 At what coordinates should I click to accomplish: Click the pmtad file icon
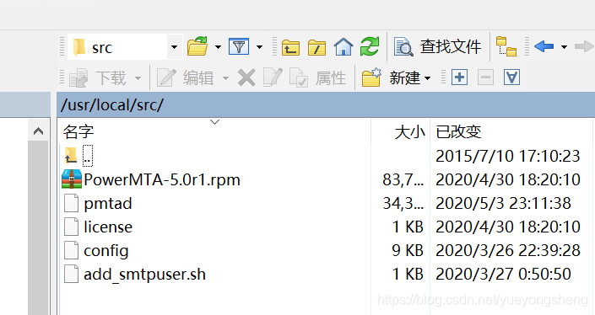pos(72,203)
